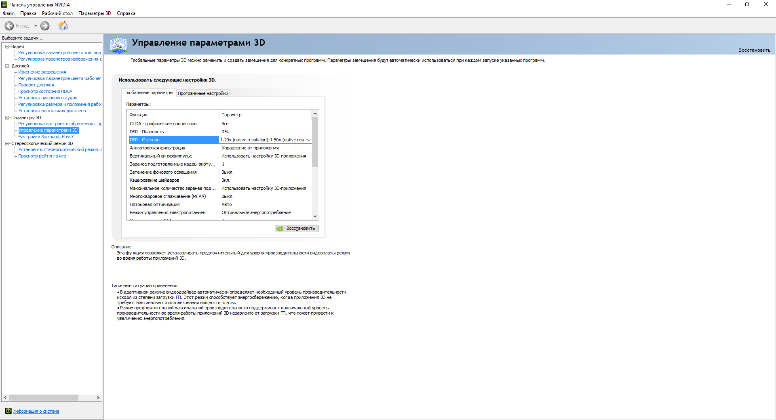Open Поворот дисплея in the task tree
The height and width of the screenshot is (420, 776).
36,85
